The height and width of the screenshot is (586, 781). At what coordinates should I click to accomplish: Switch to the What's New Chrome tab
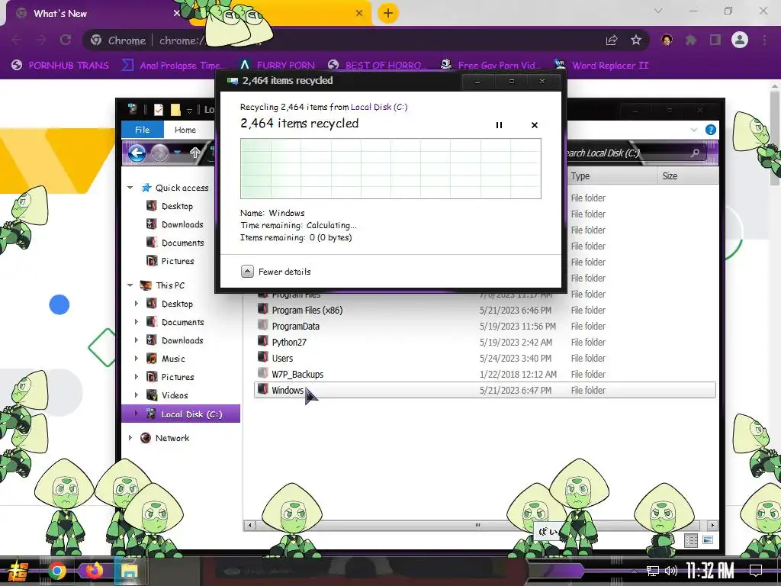click(95, 14)
